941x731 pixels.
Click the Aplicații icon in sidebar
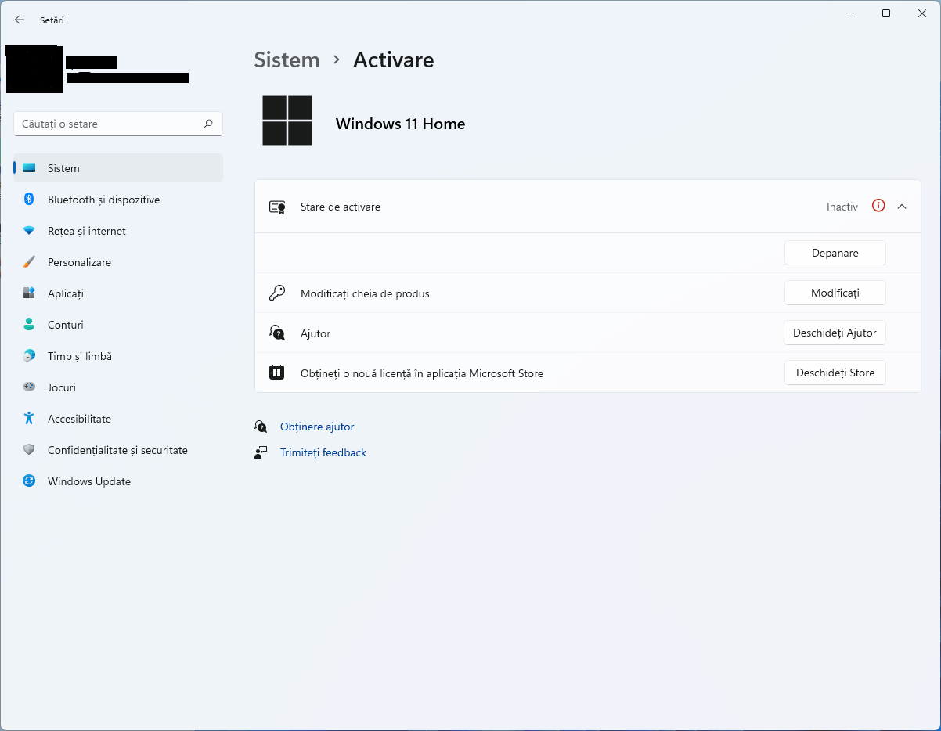pyautogui.click(x=29, y=293)
